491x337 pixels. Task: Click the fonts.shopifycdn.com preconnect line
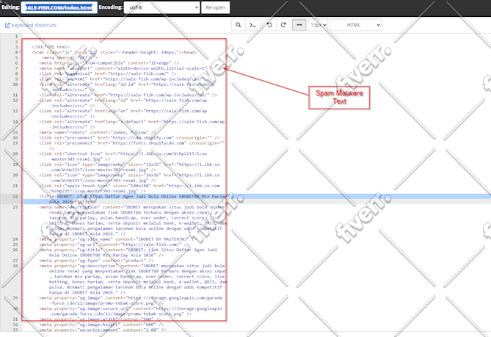pyautogui.click(x=132, y=145)
